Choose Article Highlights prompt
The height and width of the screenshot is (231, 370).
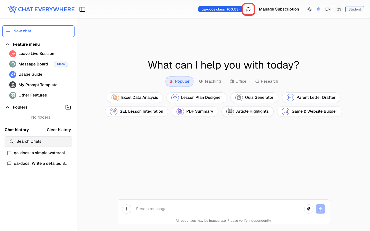[x=247, y=111]
